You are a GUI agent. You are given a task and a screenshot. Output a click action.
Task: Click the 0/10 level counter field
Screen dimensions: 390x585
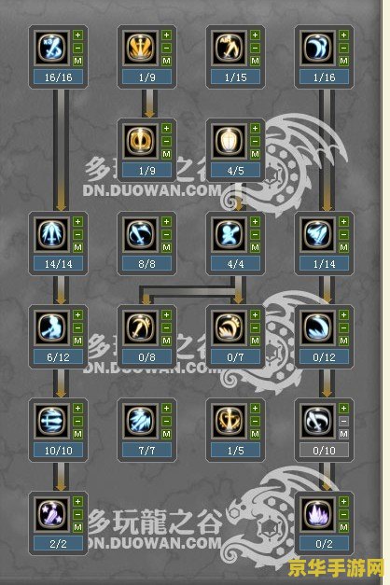(324, 451)
